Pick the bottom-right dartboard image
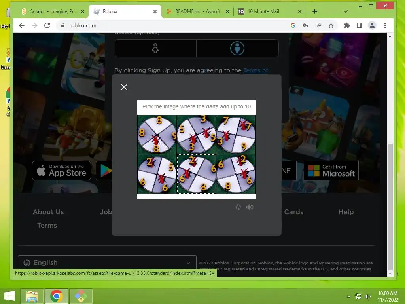Viewport: 405px width, 304px height. (x=236, y=174)
